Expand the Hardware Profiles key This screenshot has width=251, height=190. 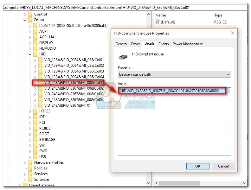25,163
